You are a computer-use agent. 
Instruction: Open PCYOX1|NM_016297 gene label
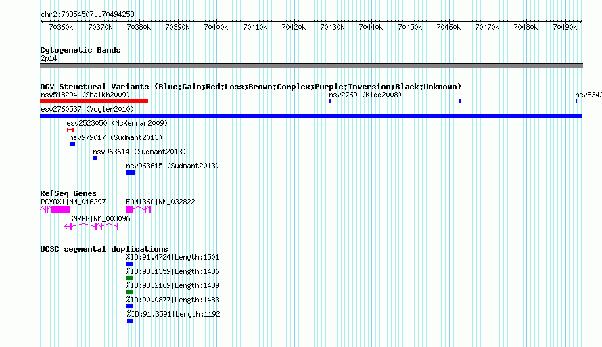(73, 202)
